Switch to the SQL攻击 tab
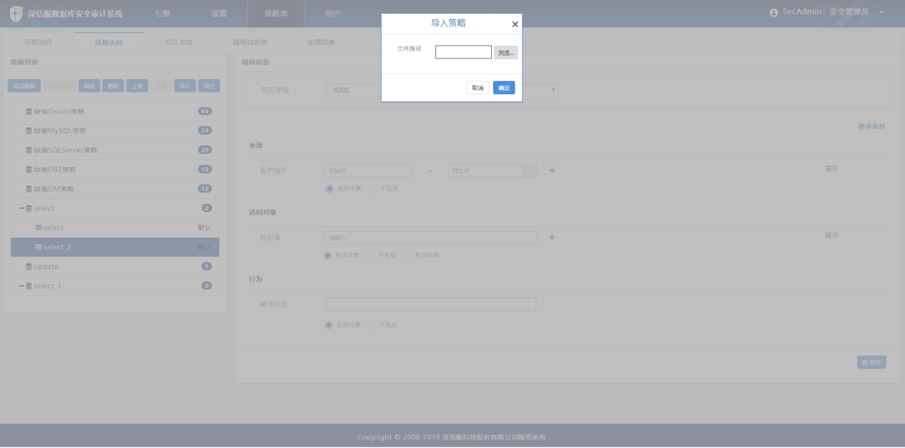Image resolution: width=905 pixels, height=448 pixels. pyautogui.click(x=179, y=42)
